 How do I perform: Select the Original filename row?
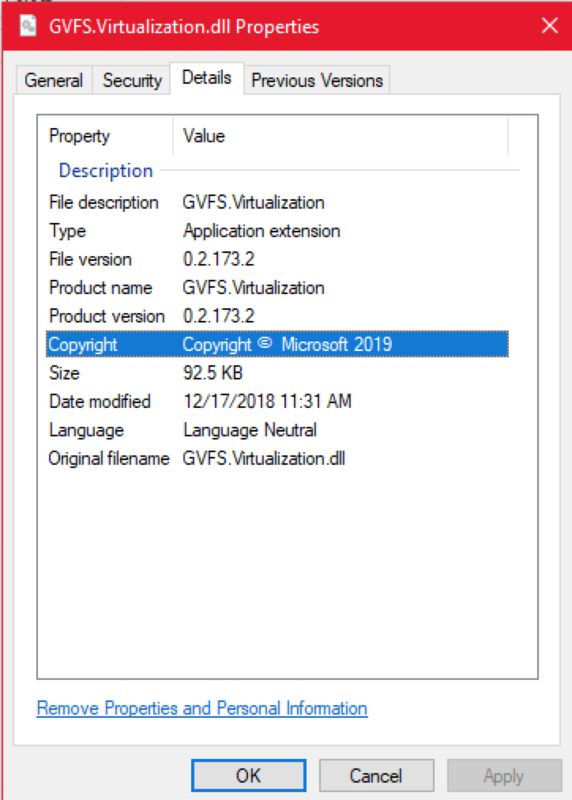coord(277,458)
